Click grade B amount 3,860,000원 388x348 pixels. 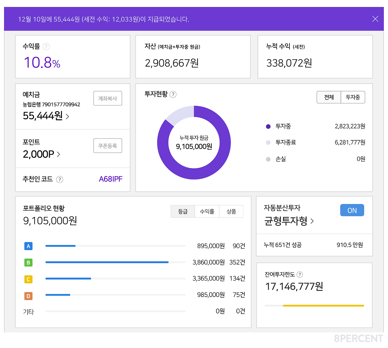[x=209, y=262]
